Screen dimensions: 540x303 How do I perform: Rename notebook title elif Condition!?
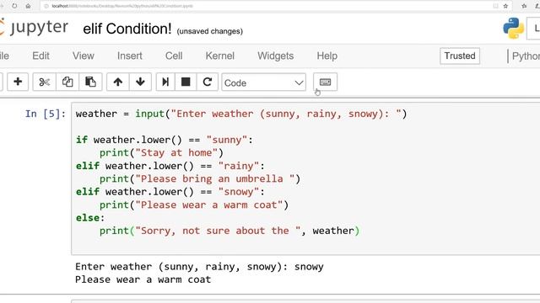pyautogui.click(x=127, y=29)
